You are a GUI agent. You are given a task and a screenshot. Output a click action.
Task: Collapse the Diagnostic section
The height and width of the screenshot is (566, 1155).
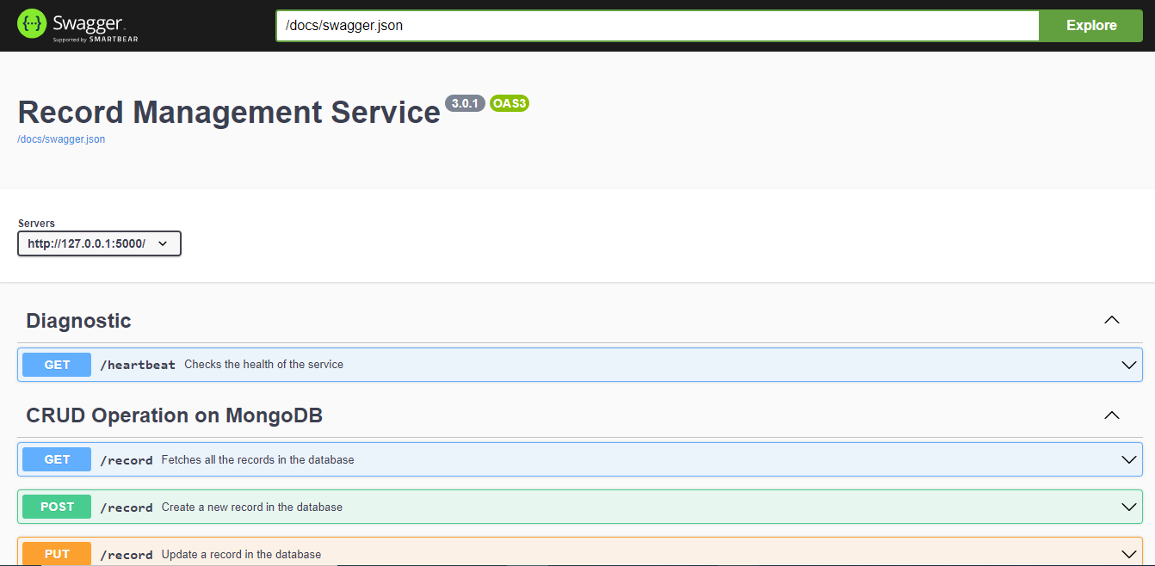[x=1110, y=319]
